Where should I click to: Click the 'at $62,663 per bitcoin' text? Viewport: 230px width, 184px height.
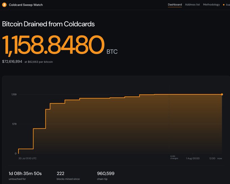(39, 62)
